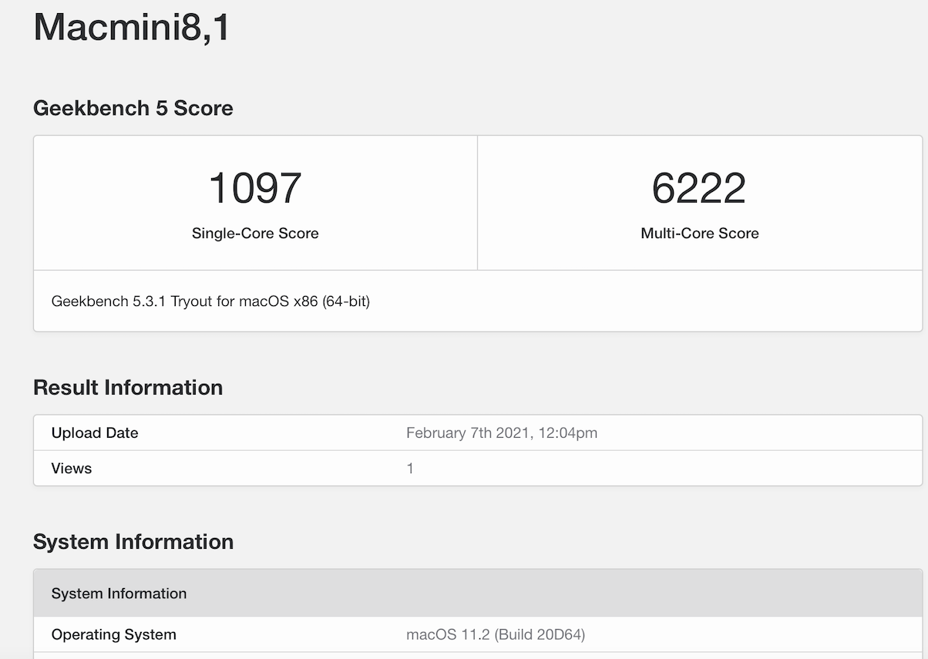Click the large bold System Information section heading
This screenshot has height=659, width=928.
[133, 542]
